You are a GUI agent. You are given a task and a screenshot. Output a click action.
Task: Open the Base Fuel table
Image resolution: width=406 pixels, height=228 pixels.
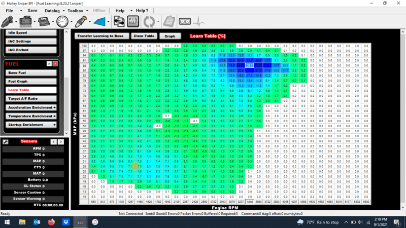pos(31,72)
